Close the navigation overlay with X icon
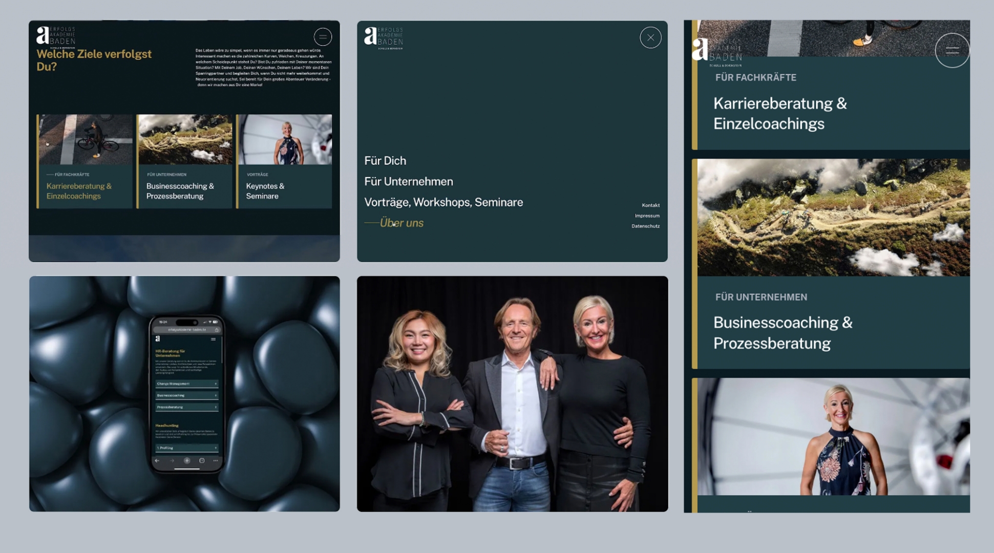The image size is (994, 553). (650, 37)
